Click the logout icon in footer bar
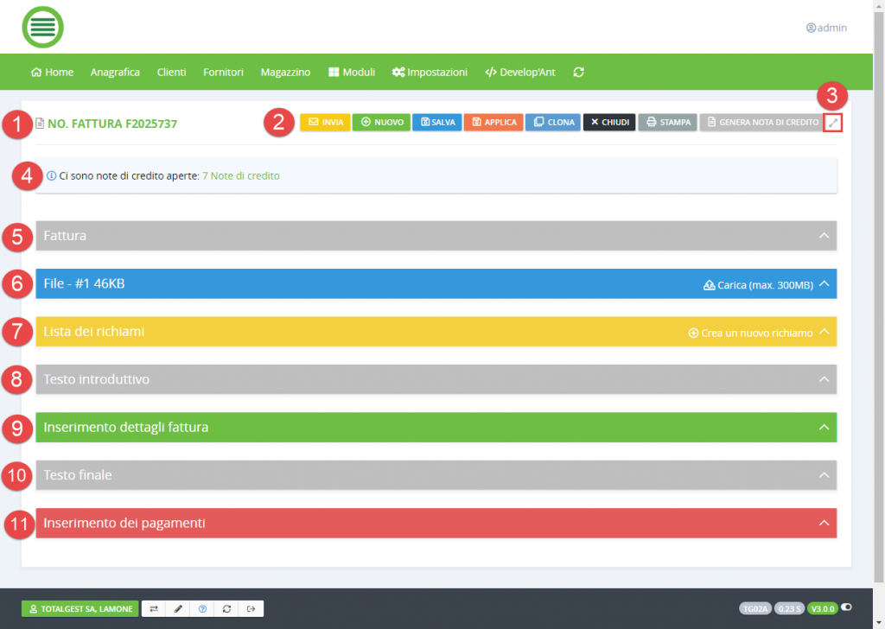 coord(251,609)
